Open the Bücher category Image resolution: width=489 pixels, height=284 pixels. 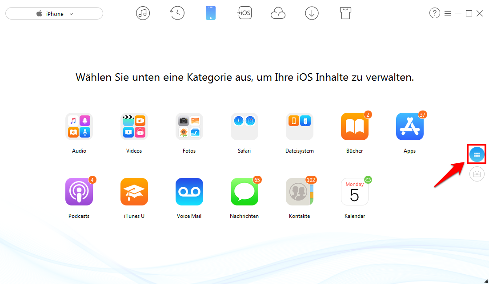point(355,126)
